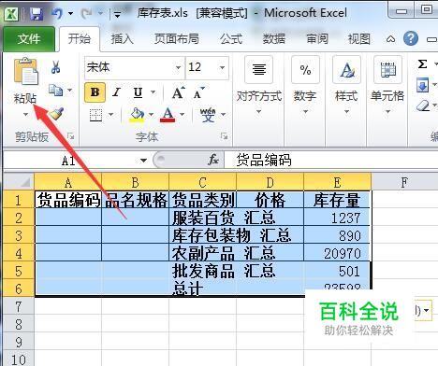Toggle Underline formatting
Image resolution: width=438 pixels, height=366 pixels.
138,92
